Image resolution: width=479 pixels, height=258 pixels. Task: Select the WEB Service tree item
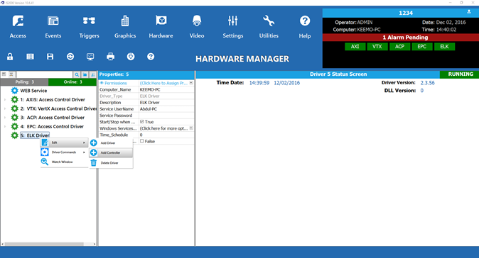click(33, 91)
